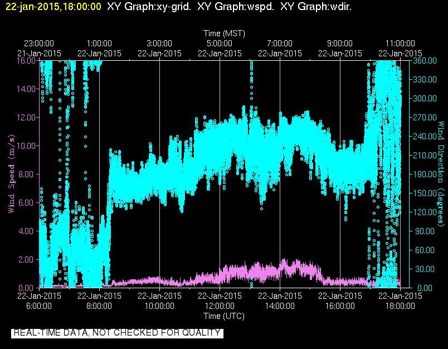This screenshot has height=349, width=448.
Task: Click the 23:00:00 MST tick label
Action: coord(39,43)
